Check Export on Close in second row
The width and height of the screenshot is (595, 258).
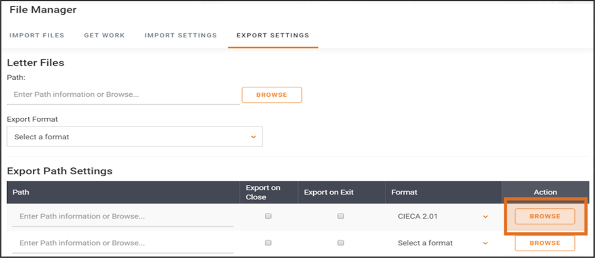(x=268, y=243)
